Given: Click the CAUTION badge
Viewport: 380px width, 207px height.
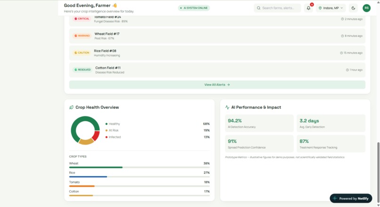Looking at the screenshot, I should pos(82,53).
